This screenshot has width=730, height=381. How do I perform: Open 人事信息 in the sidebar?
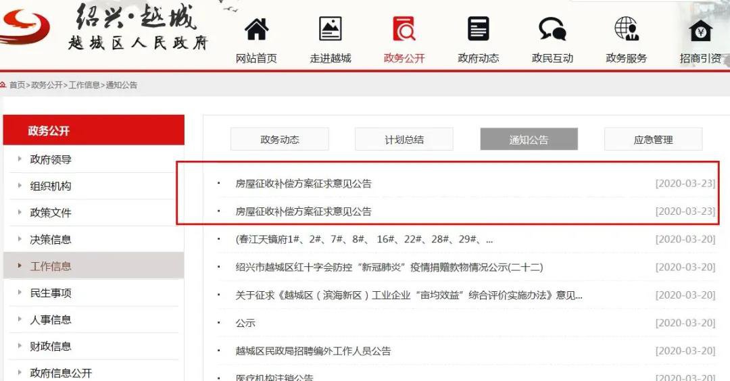[x=50, y=320]
